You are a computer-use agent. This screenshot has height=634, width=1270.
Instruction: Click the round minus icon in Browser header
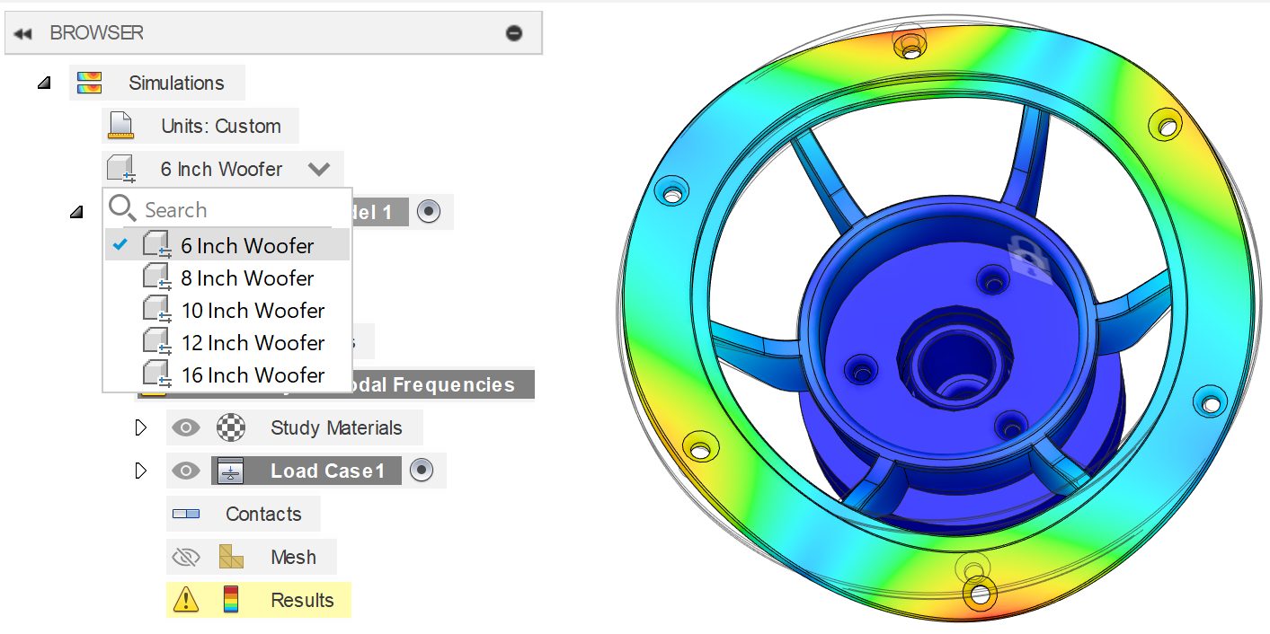tap(514, 33)
